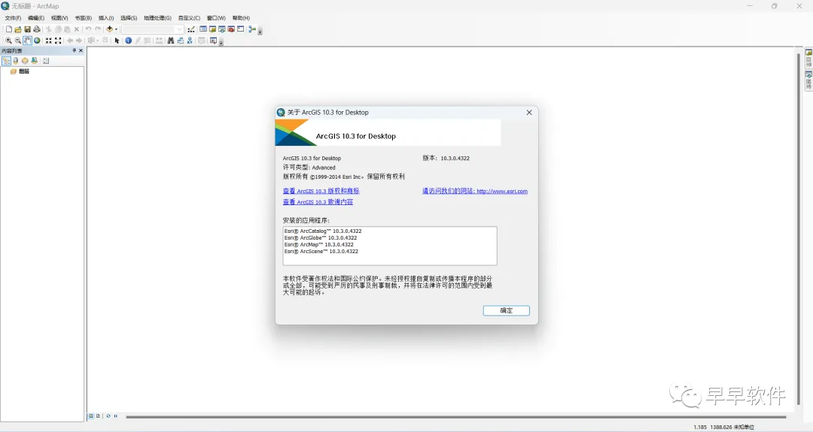
Task: Close the About ArcGIS dialog
Action: [x=529, y=112]
